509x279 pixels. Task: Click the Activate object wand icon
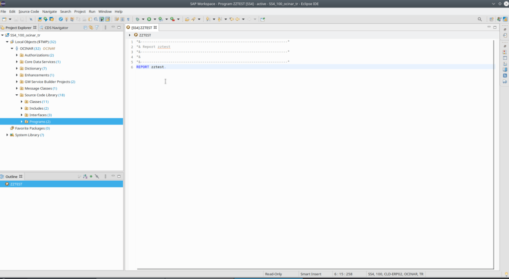click(66, 19)
